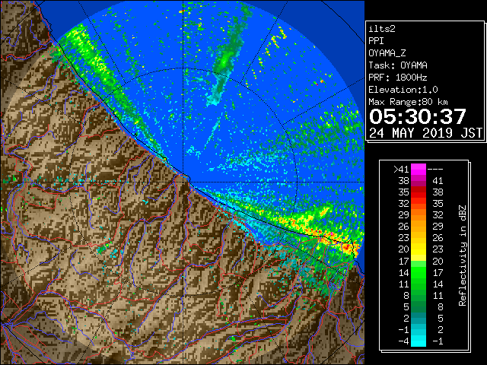Click the magenta >41 dBZ color swatch
This screenshot has height=365, width=487.
(419, 170)
